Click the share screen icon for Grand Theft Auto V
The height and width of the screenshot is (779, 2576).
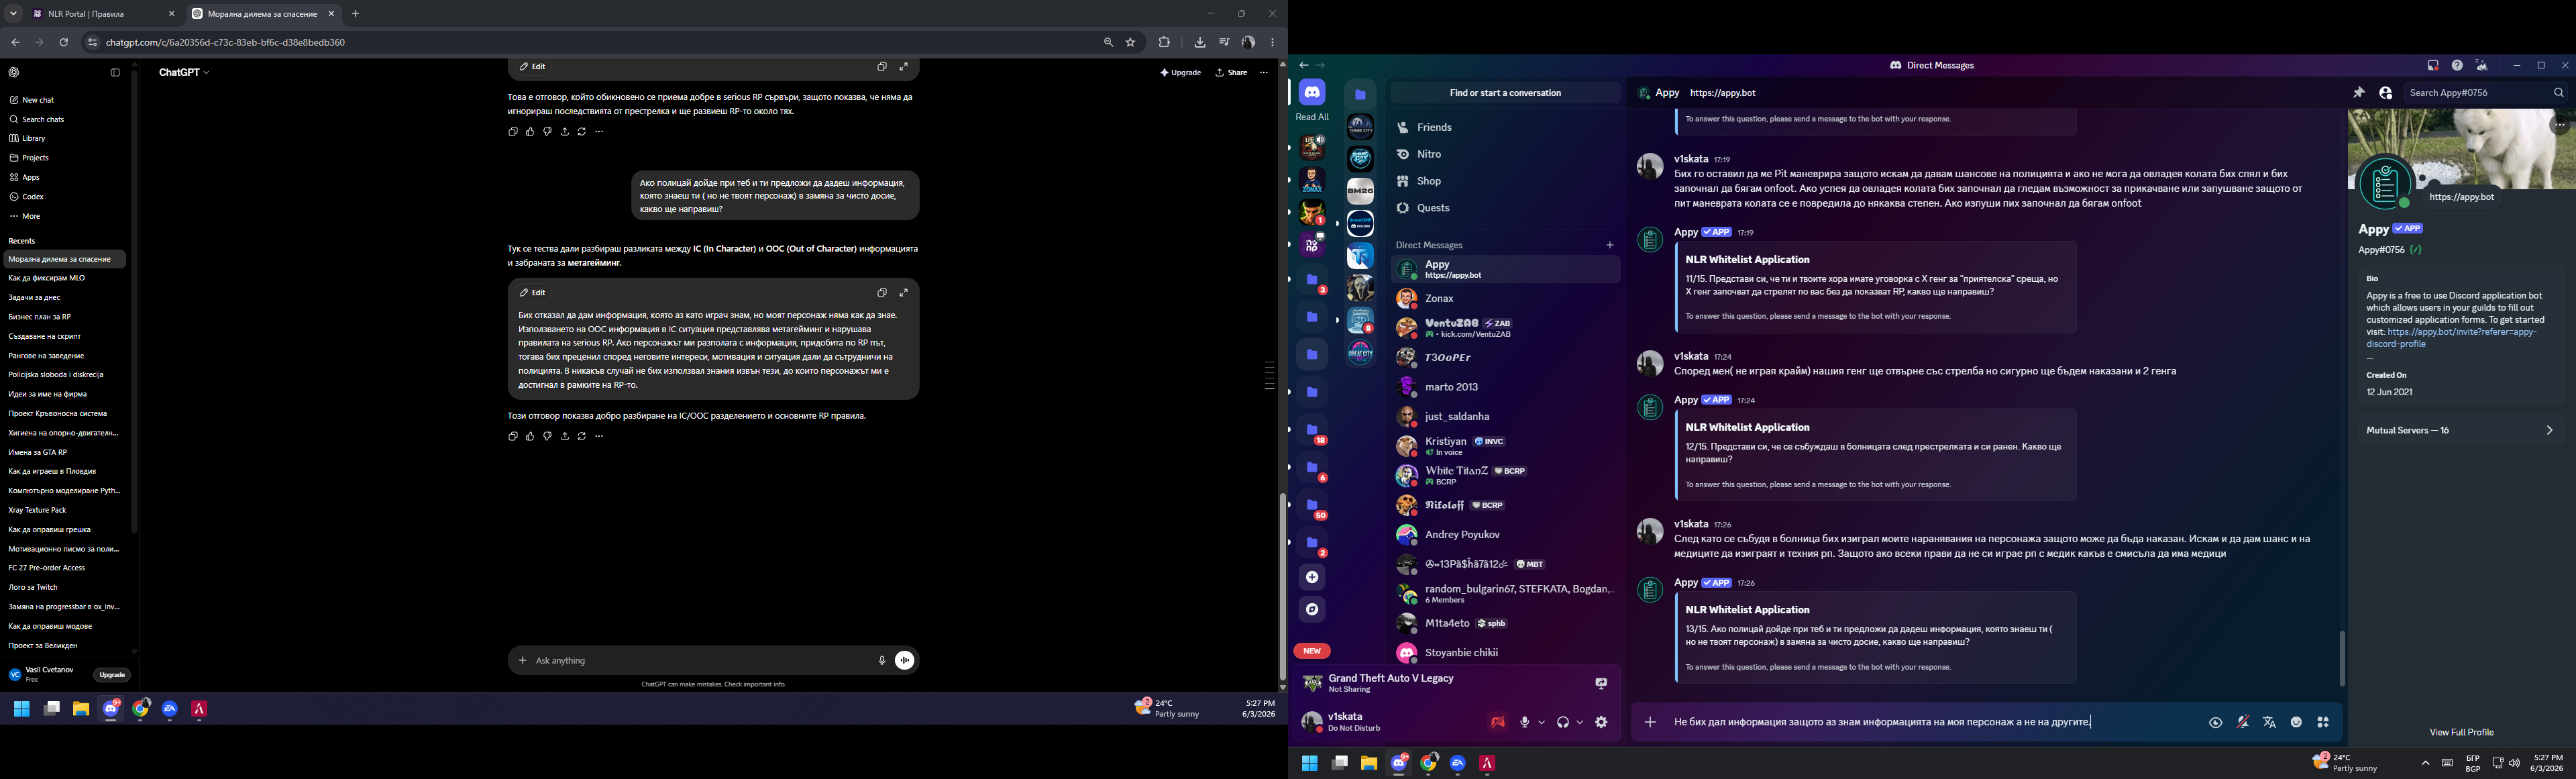(1601, 684)
